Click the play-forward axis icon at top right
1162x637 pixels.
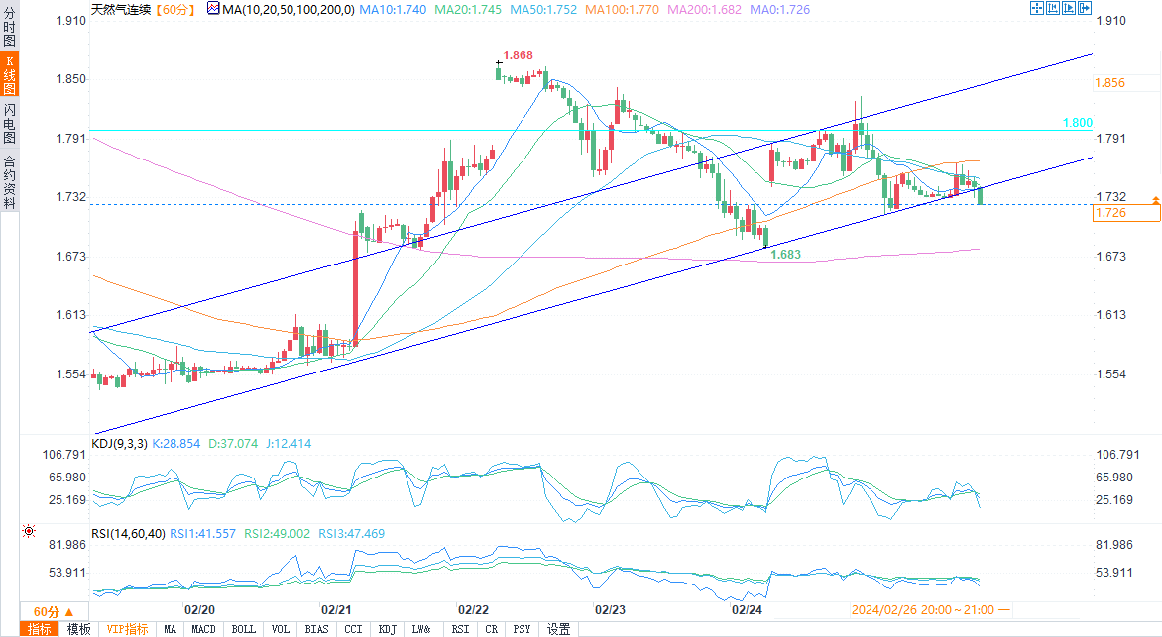click(x=1069, y=8)
